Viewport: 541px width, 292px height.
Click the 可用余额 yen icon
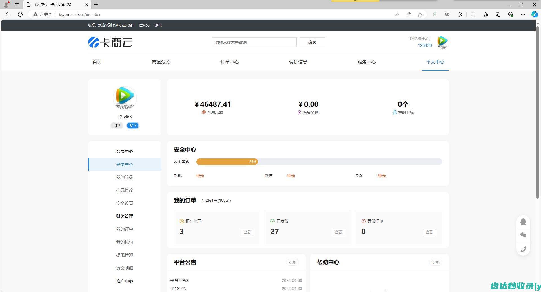click(x=204, y=112)
